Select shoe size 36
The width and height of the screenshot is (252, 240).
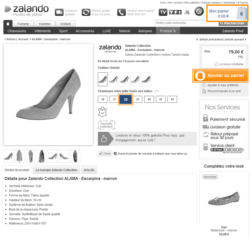[102, 99]
